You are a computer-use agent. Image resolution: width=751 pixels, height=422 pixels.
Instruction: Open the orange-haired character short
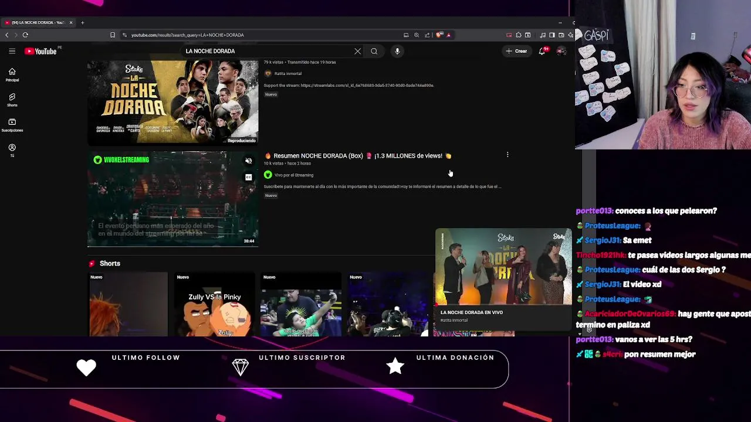tap(128, 304)
